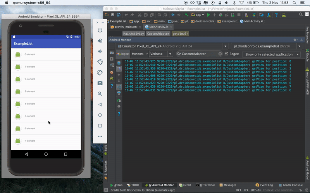Click the Save All floppy disk icon
The image size is (310, 193).
click(x=112, y=15)
